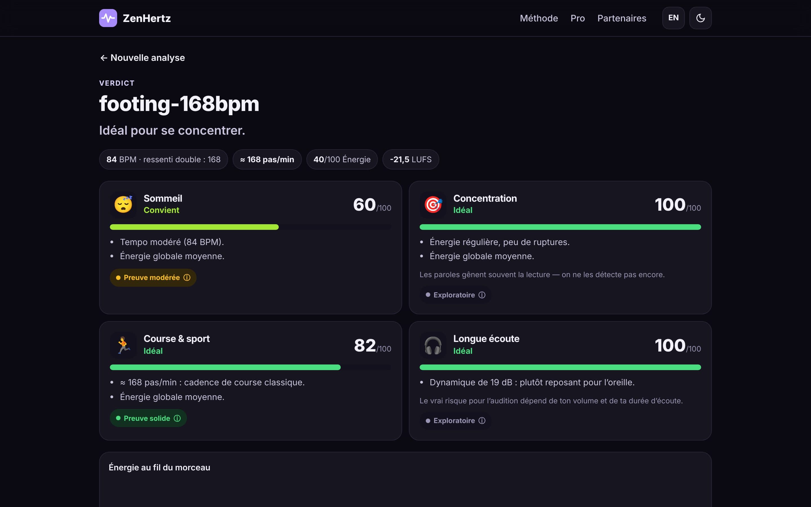Click 'Dynamique de 19 dB' bullet text
The image size is (811, 507).
pyautogui.click(x=532, y=383)
